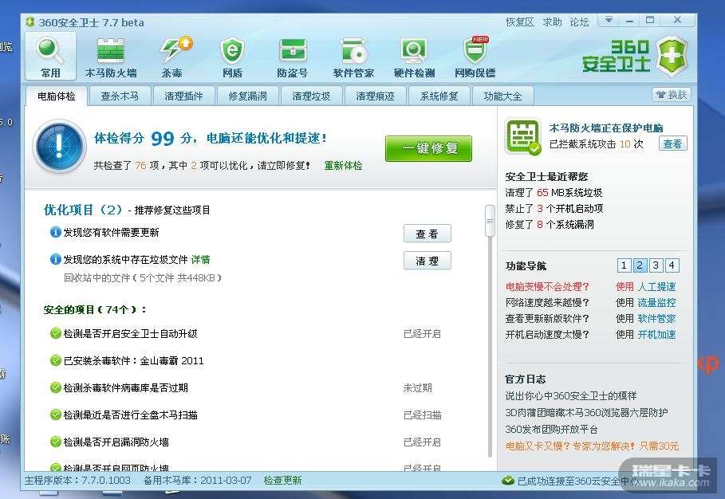Viewport: 725px width, 499px height.
Task: Click info icon beside 发现您有软件需要更新
Action: click(55, 232)
